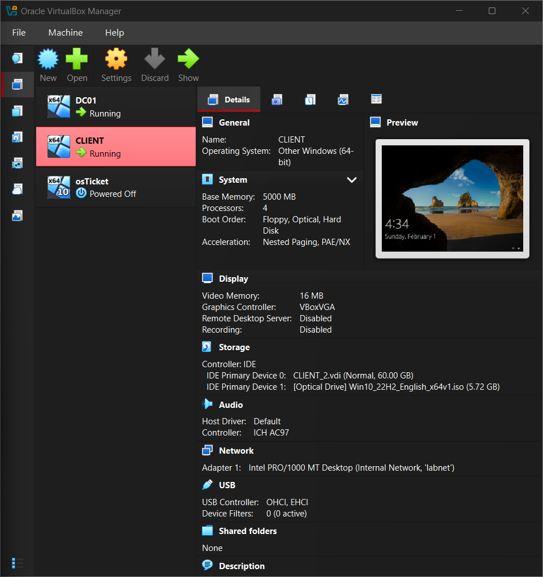Select the Machines tool in the sidebar
543x577 pixels.
(x=18, y=85)
